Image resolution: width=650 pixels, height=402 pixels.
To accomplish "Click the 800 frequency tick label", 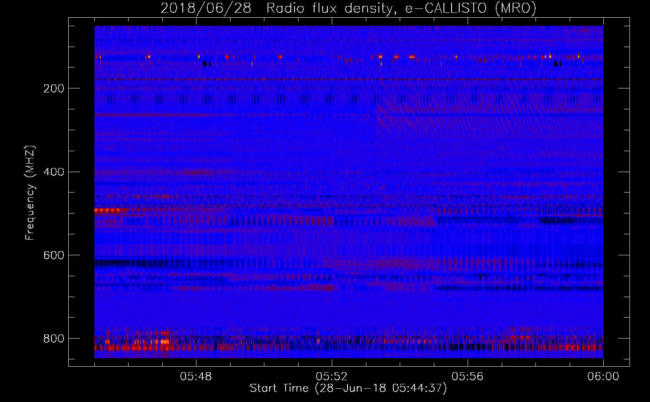I will [x=54, y=338].
